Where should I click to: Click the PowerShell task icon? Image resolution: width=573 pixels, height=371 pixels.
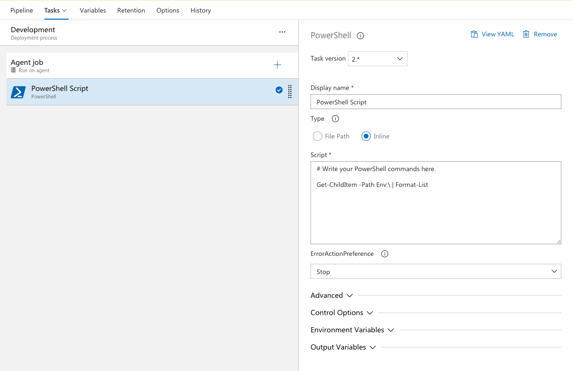(18, 92)
